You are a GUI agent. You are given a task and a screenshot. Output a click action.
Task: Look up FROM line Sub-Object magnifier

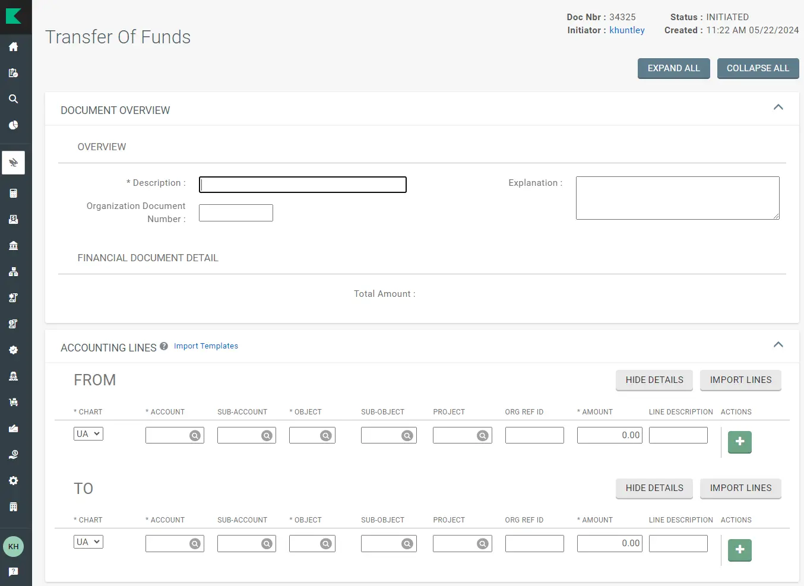point(407,436)
